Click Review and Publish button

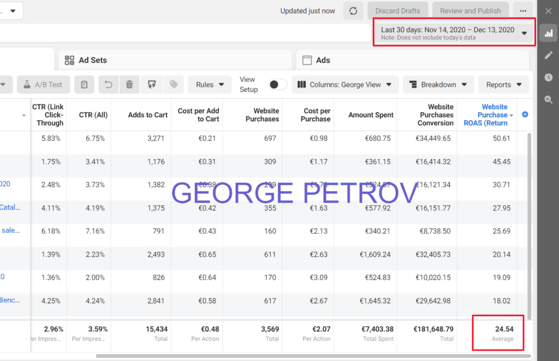(x=470, y=11)
